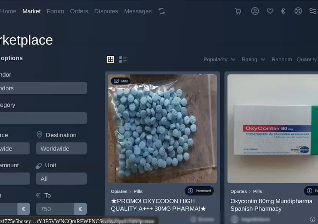
Task: Open the settings sliders icon
Action: [x=313, y=11]
